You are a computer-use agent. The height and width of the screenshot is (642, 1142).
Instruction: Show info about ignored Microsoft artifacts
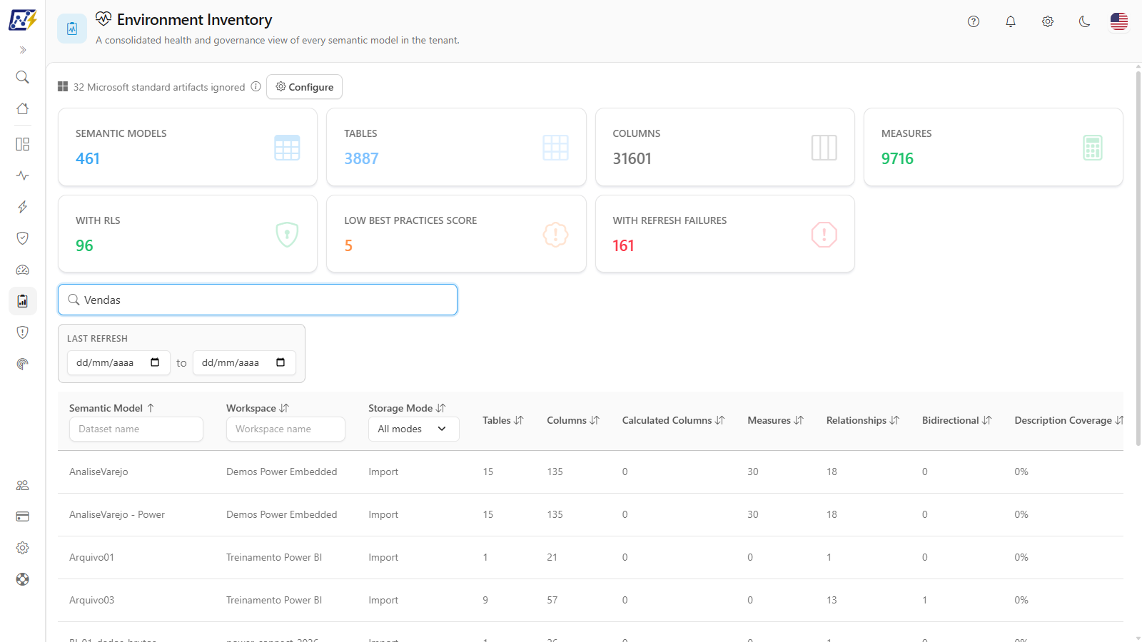pos(256,86)
